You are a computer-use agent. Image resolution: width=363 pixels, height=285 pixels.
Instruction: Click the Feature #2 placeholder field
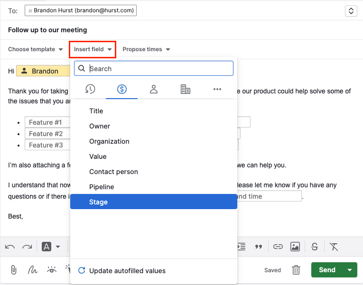(47, 133)
